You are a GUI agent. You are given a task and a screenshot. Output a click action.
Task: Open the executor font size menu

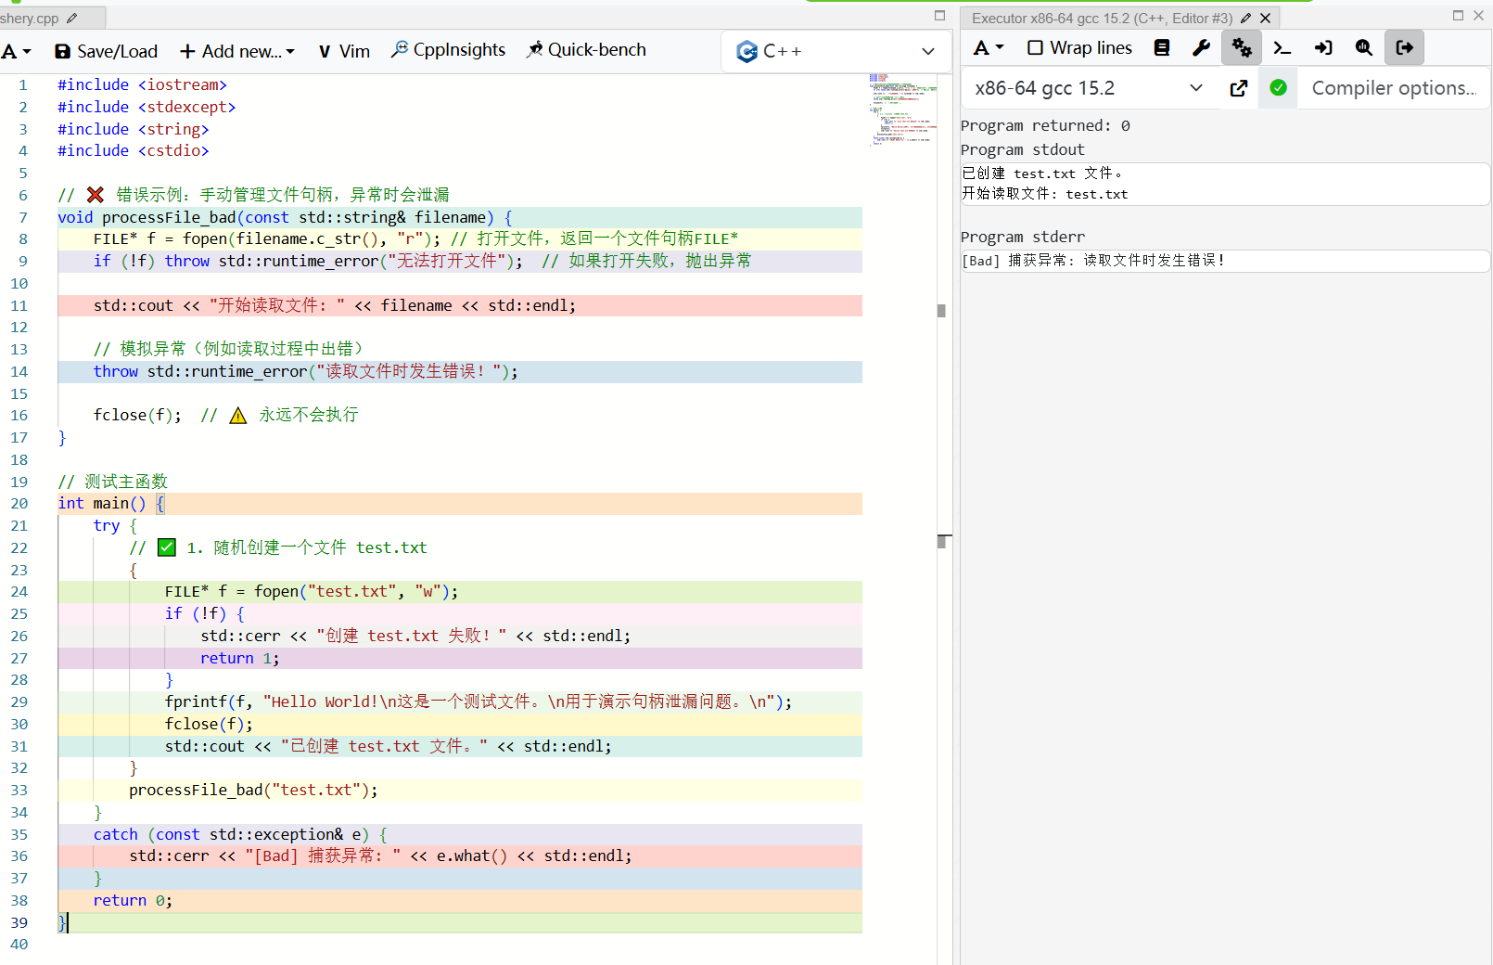pos(989,47)
